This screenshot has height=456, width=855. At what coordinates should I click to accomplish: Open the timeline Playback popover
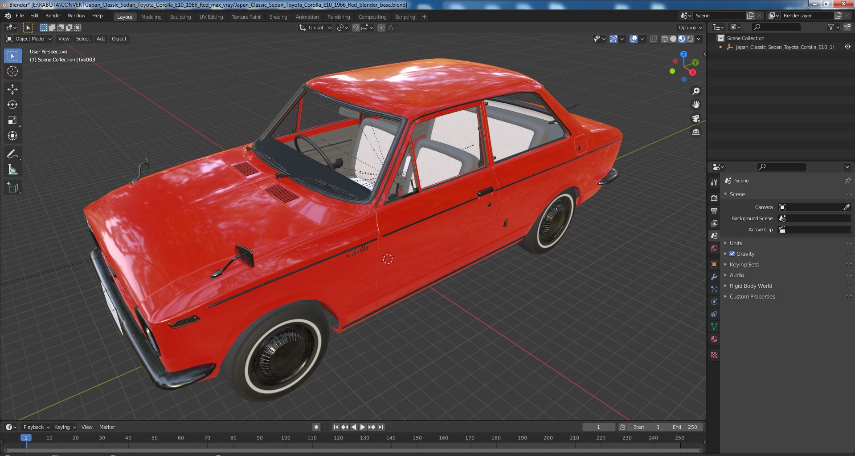36,427
